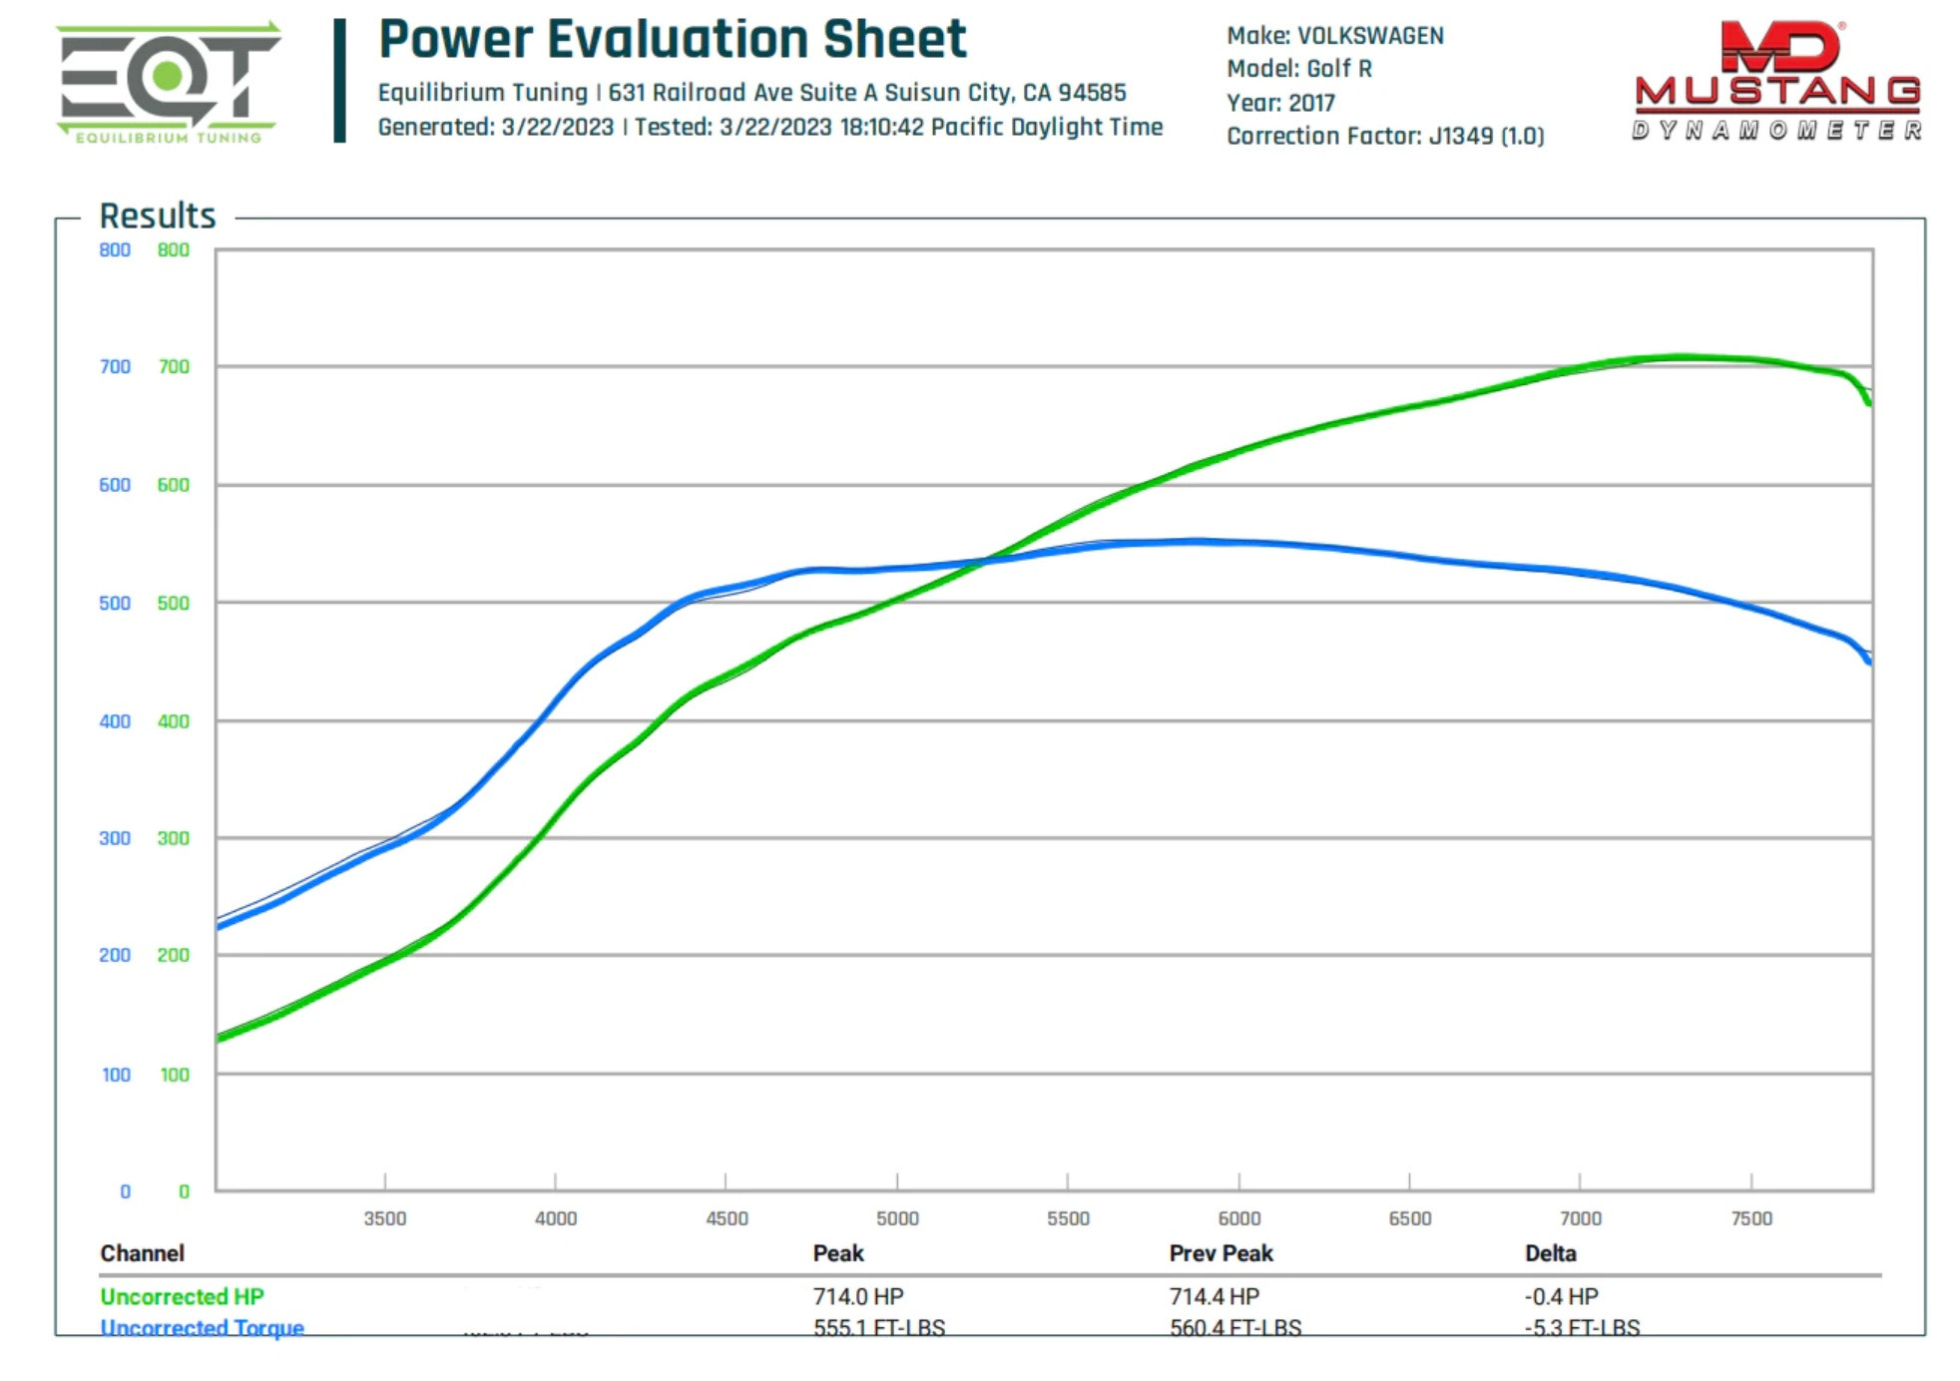Click the Uncorrected Torque channel label

click(x=202, y=1328)
